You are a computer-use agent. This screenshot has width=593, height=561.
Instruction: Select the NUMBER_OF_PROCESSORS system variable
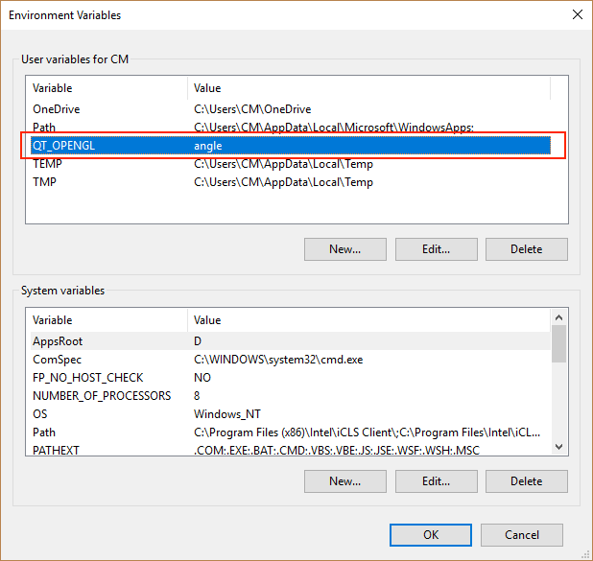pyautogui.click(x=102, y=396)
